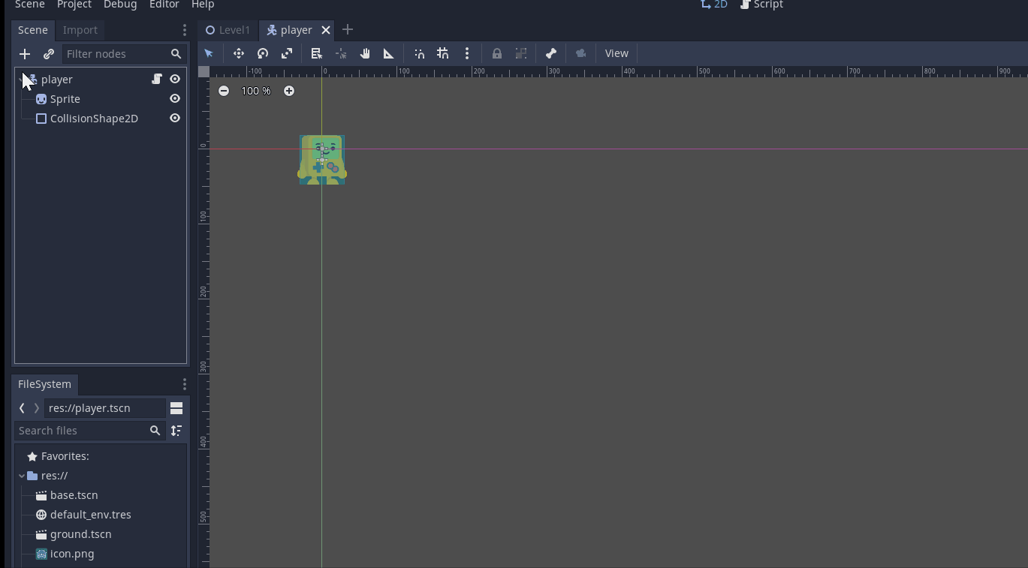The height and width of the screenshot is (568, 1028).
Task: Select the Sprite node
Action: point(65,99)
